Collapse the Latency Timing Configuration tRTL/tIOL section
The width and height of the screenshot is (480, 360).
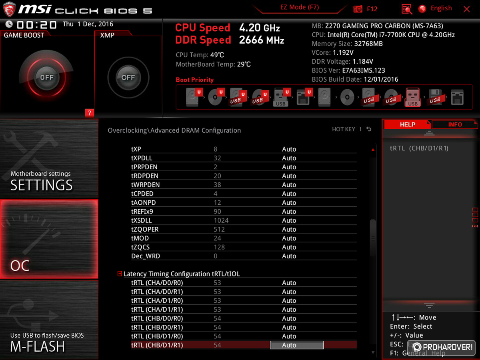tap(120, 274)
